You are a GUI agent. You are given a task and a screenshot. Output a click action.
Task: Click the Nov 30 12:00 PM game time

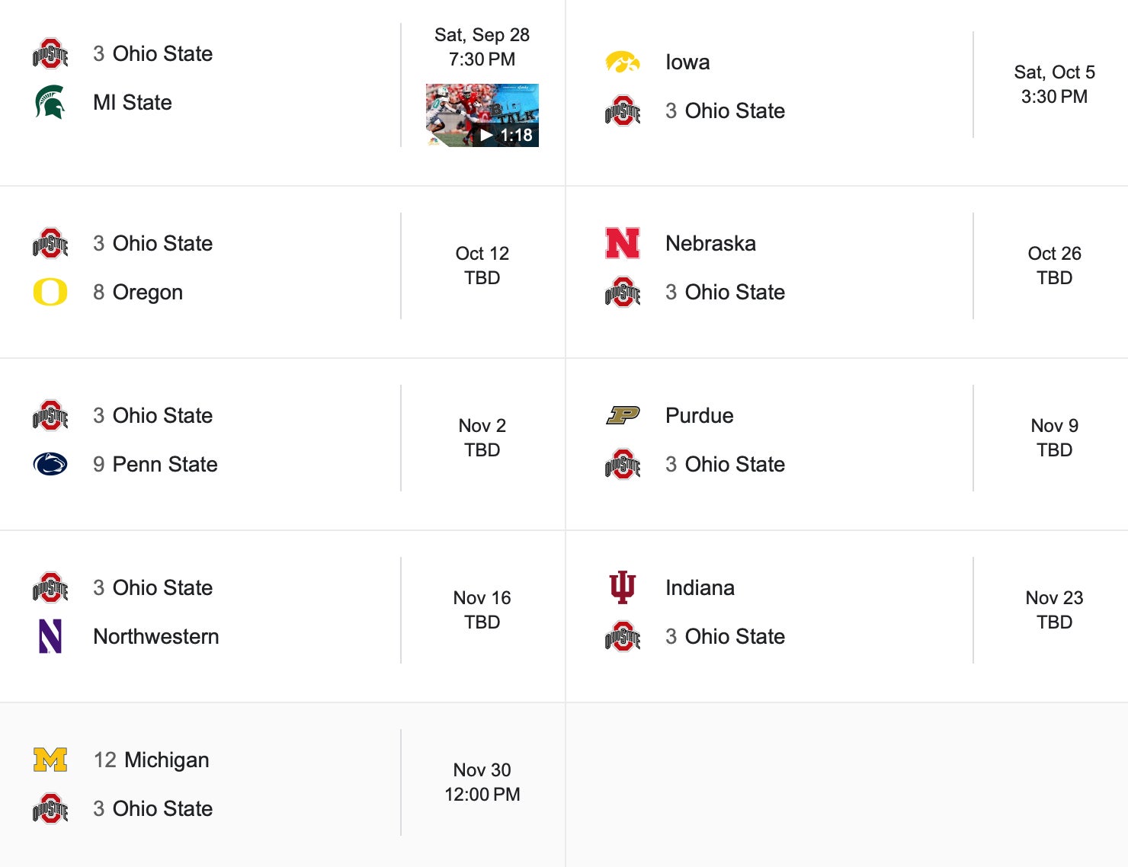(x=482, y=782)
